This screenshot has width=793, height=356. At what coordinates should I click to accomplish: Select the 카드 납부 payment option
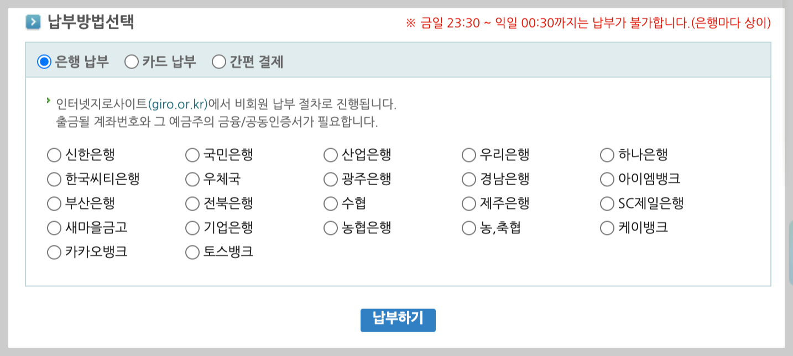click(x=131, y=62)
